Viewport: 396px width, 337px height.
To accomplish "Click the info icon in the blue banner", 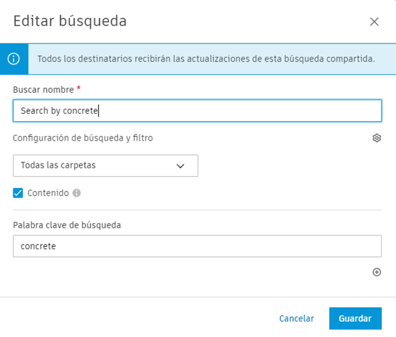I will click(13, 59).
